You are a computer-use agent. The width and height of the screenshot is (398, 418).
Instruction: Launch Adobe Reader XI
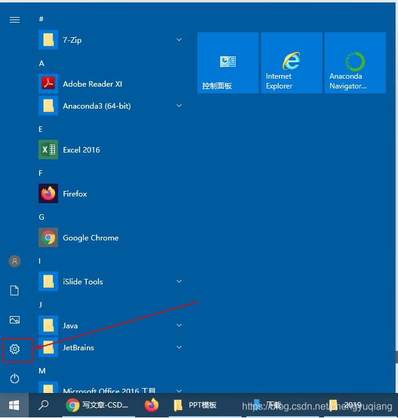pos(111,84)
